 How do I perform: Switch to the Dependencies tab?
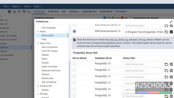pos(89,11)
